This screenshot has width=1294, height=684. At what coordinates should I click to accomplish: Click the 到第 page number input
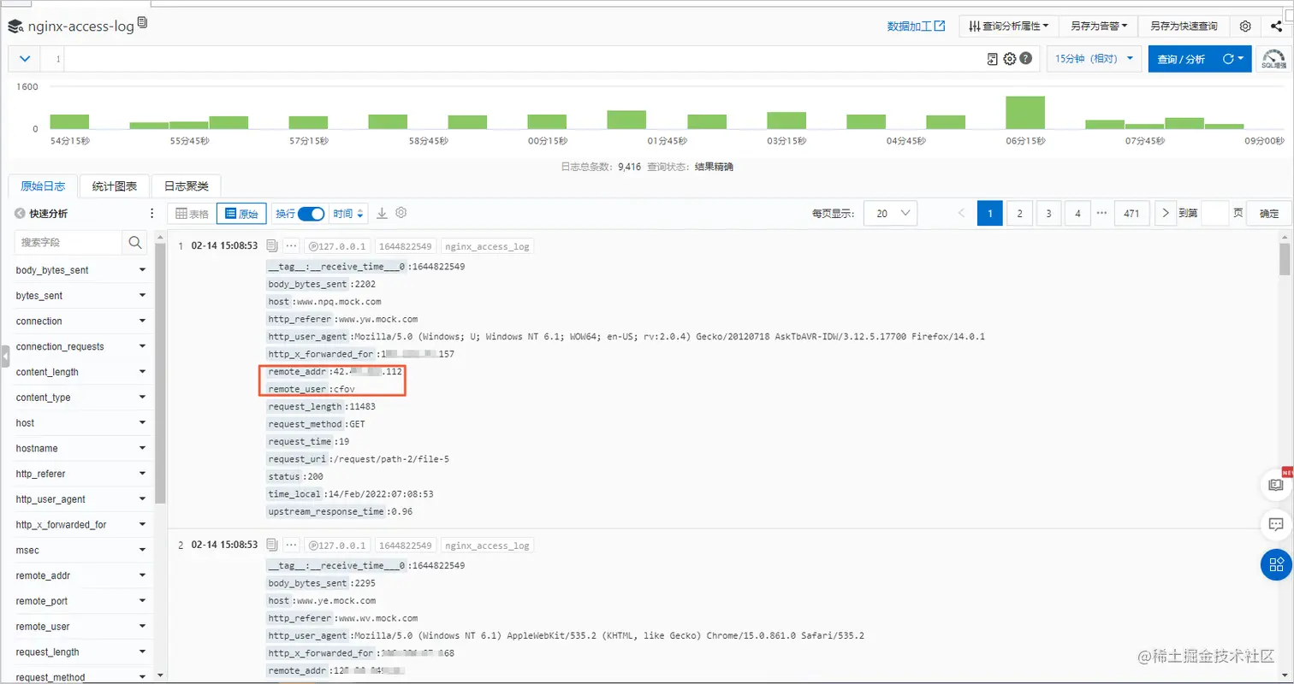pyautogui.click(x=1215, y=214)
